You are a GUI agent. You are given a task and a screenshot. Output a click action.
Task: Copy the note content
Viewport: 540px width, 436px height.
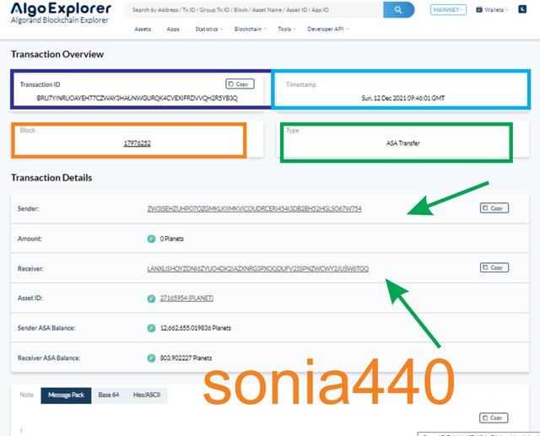coord(494,417)
